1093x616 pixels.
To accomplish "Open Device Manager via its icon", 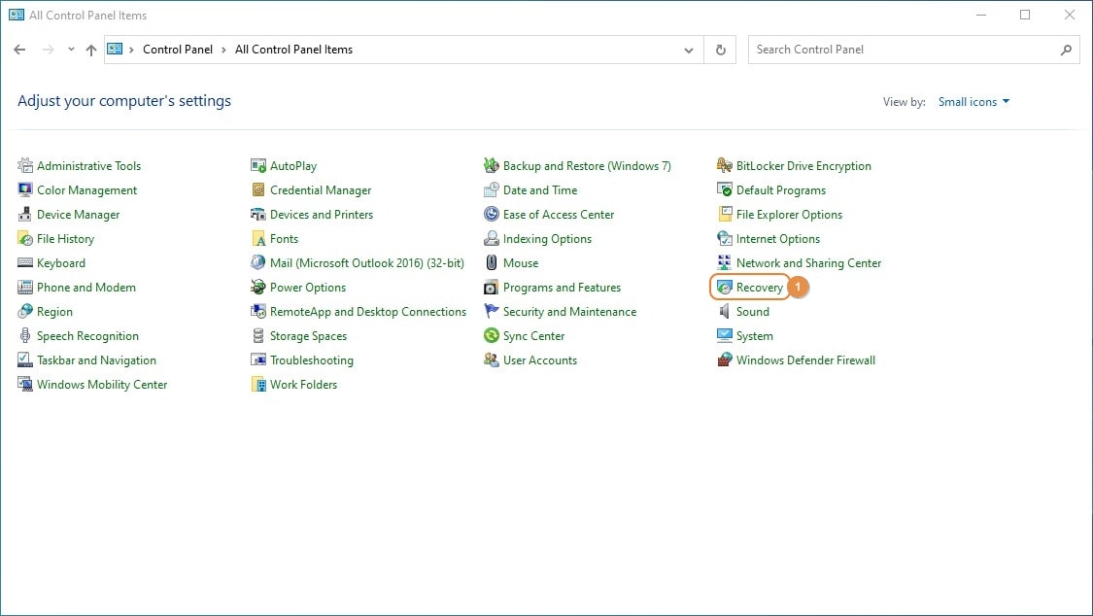I will 25,215.
